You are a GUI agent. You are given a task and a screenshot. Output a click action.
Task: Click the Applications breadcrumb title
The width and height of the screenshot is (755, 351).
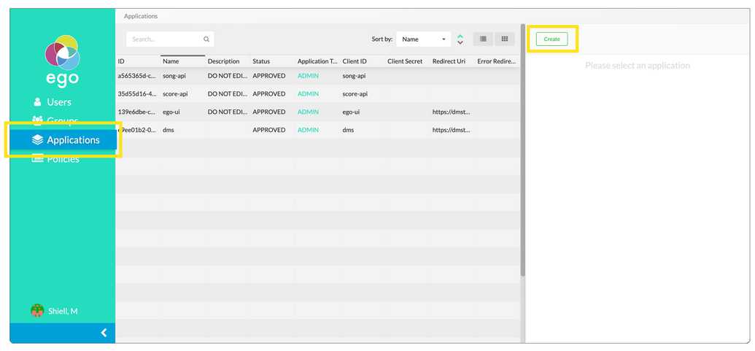tap(141, 16)
